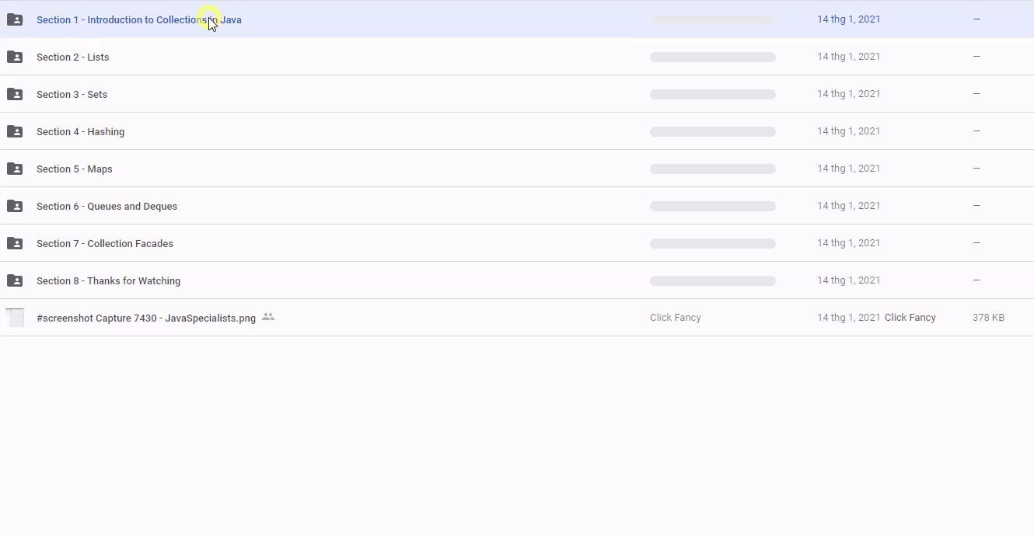The height and width of the screenshot is (536, 1034).
Task: Select the JavaSpecialists.png screenshot file name
Action: coord(145,318)
